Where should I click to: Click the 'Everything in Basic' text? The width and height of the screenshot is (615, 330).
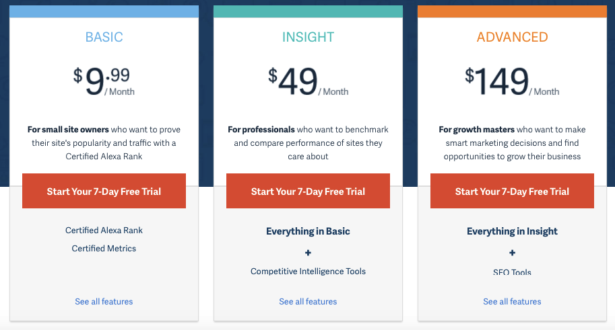[308, 231]
